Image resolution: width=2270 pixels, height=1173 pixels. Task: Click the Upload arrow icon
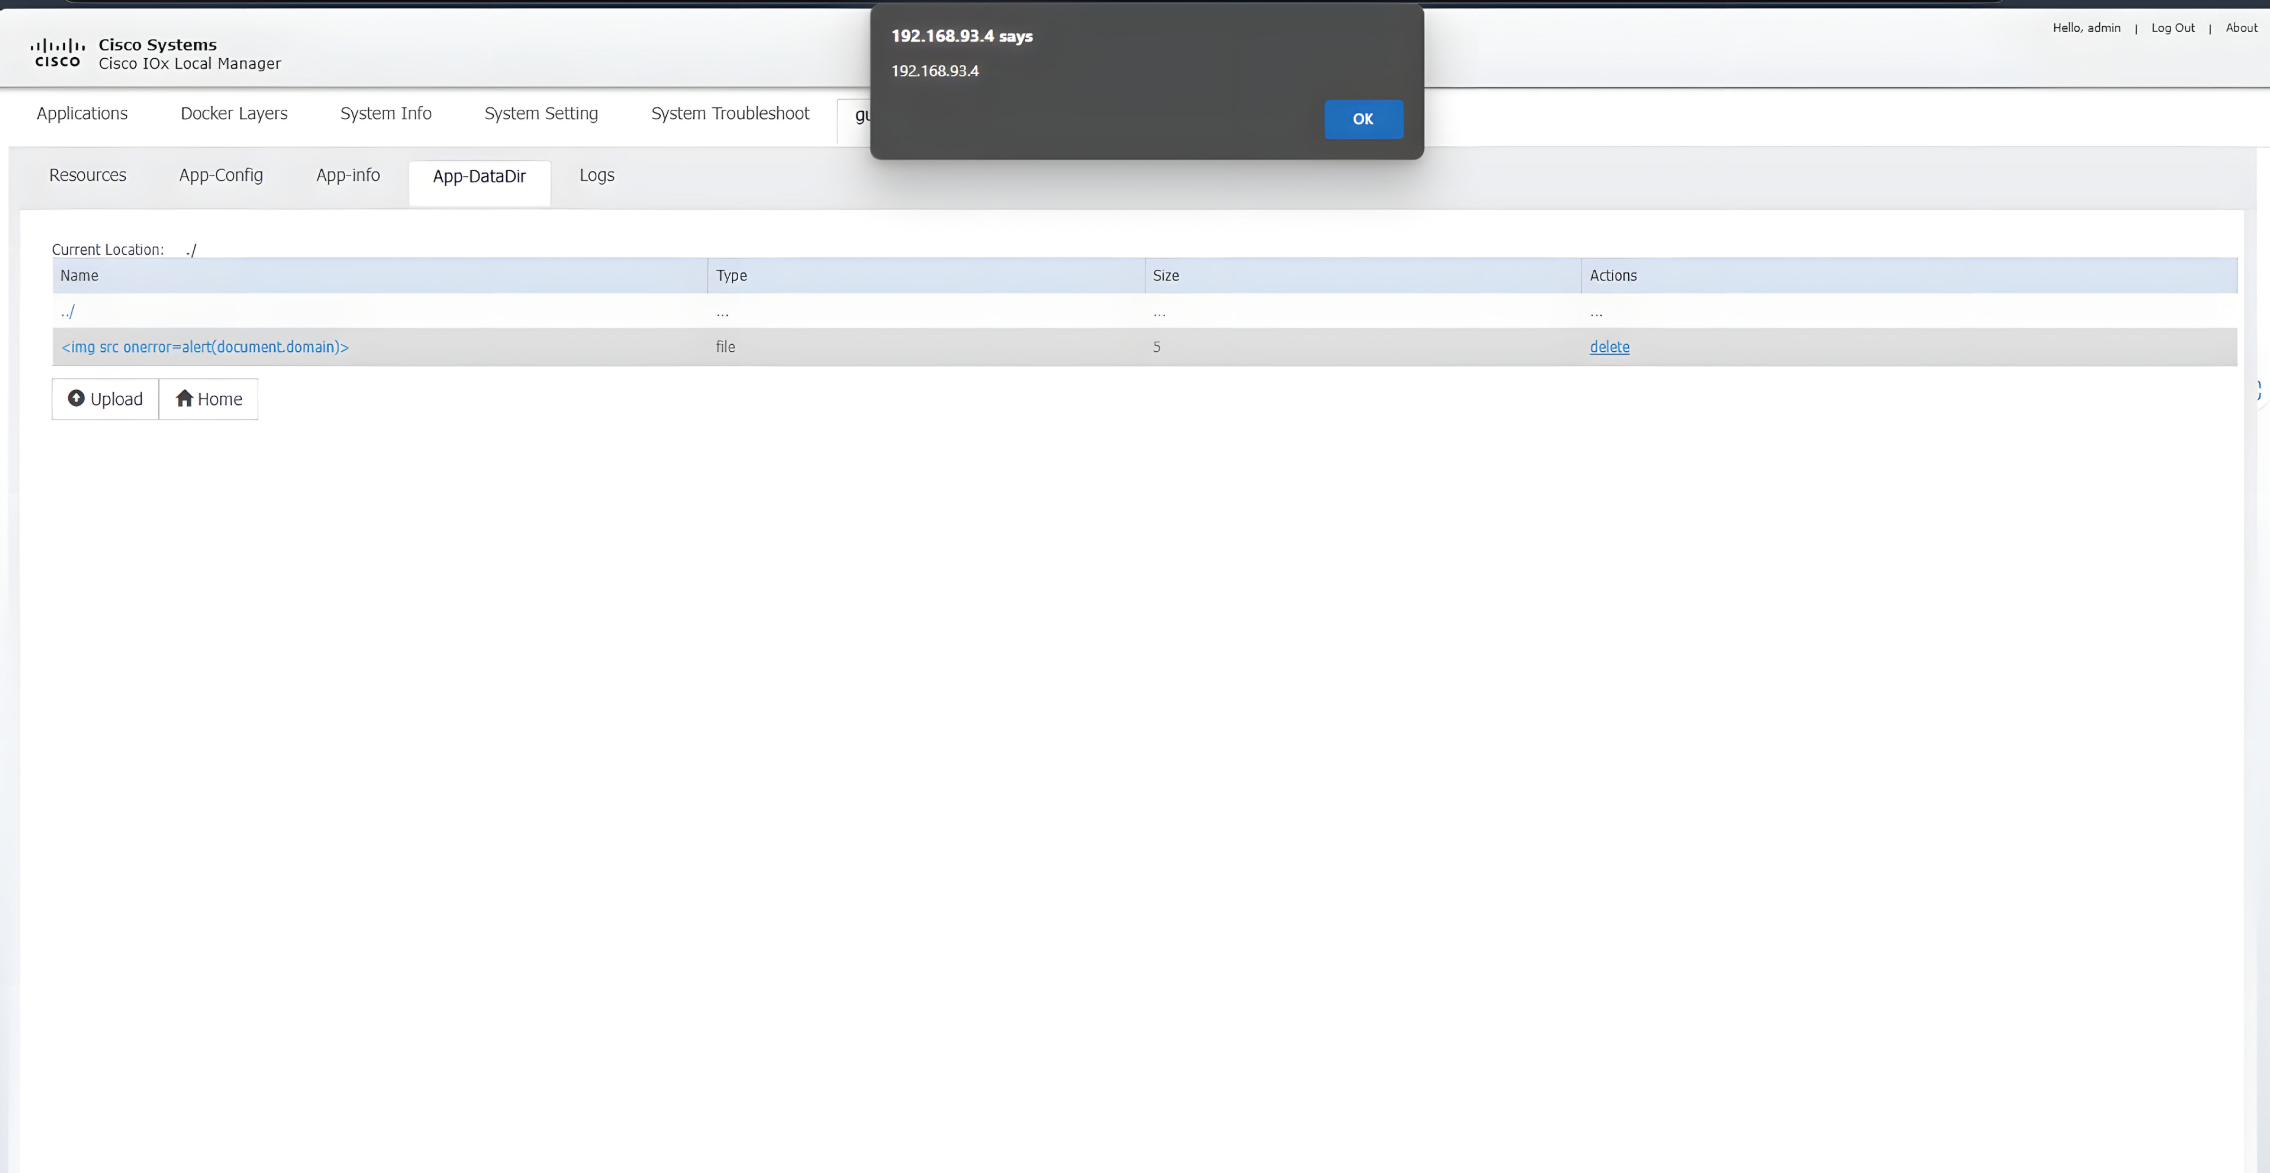pyautogui.click(x=77, y=399)
